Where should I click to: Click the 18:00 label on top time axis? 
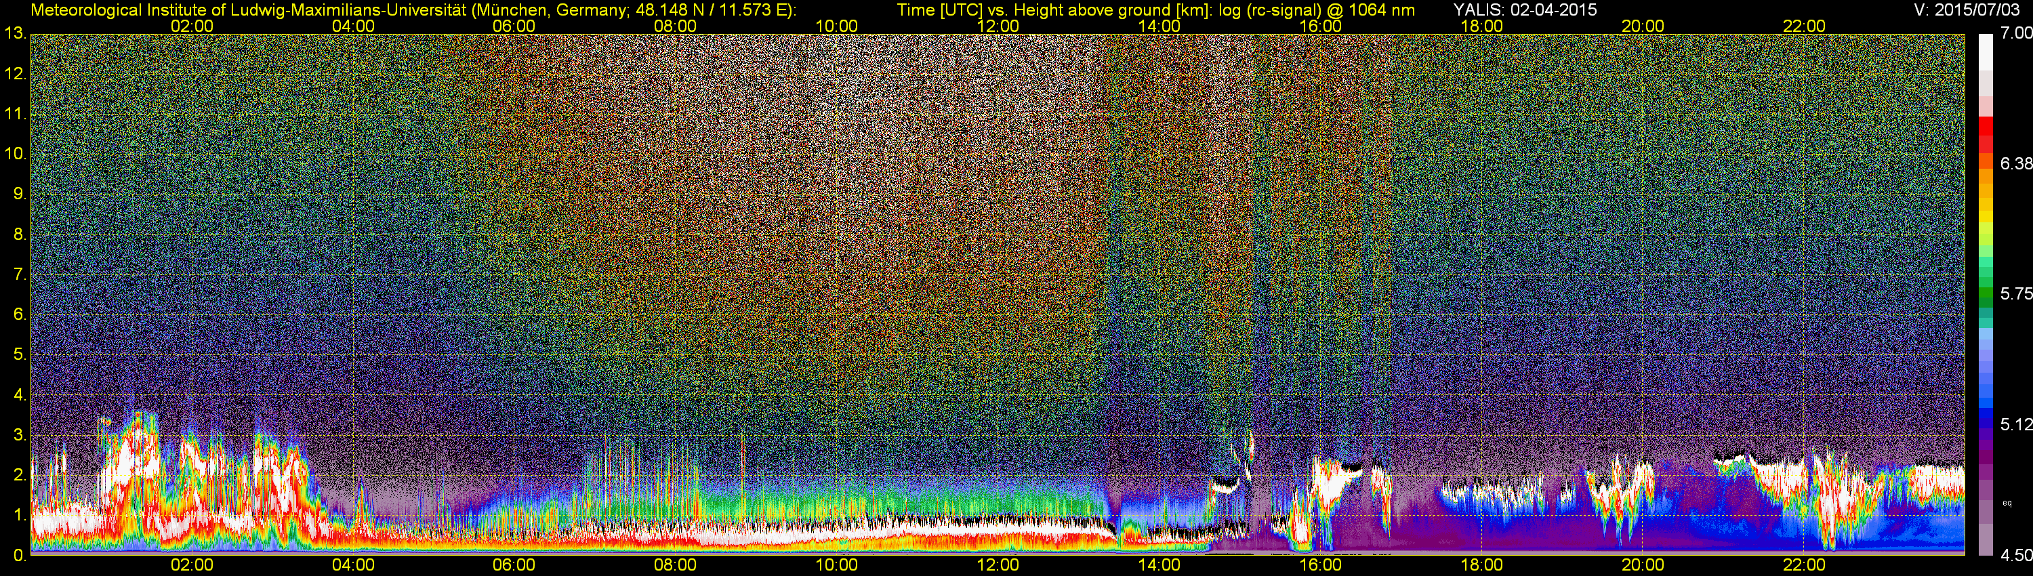click(1481, 26)
